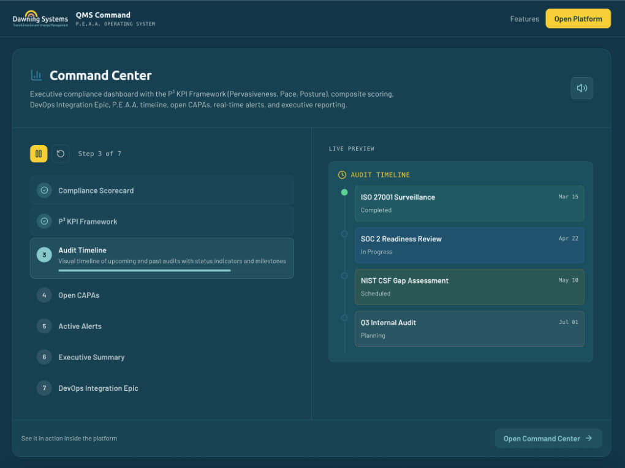Pause the walkthrough with the yellow pause button
Screen dimensions: 625x468
click(x=39, y=154)
